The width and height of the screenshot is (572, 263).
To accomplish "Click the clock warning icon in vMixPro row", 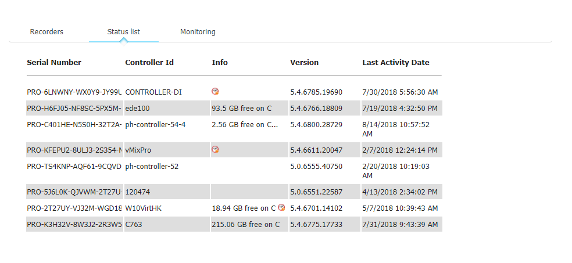I will coord(215,149).
